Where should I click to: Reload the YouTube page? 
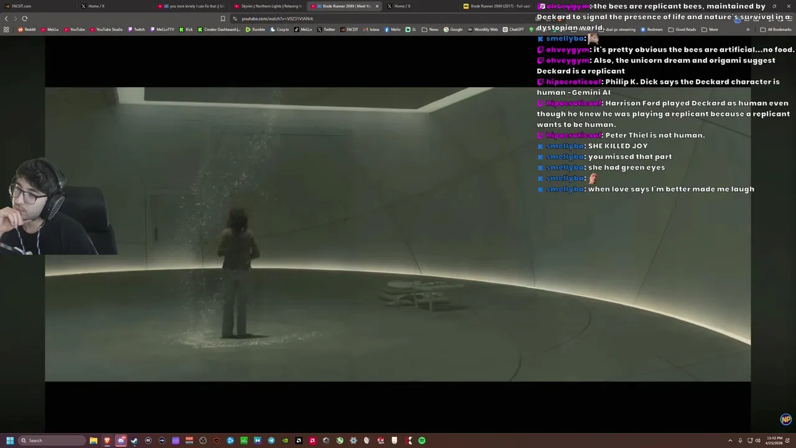point(25,19)
